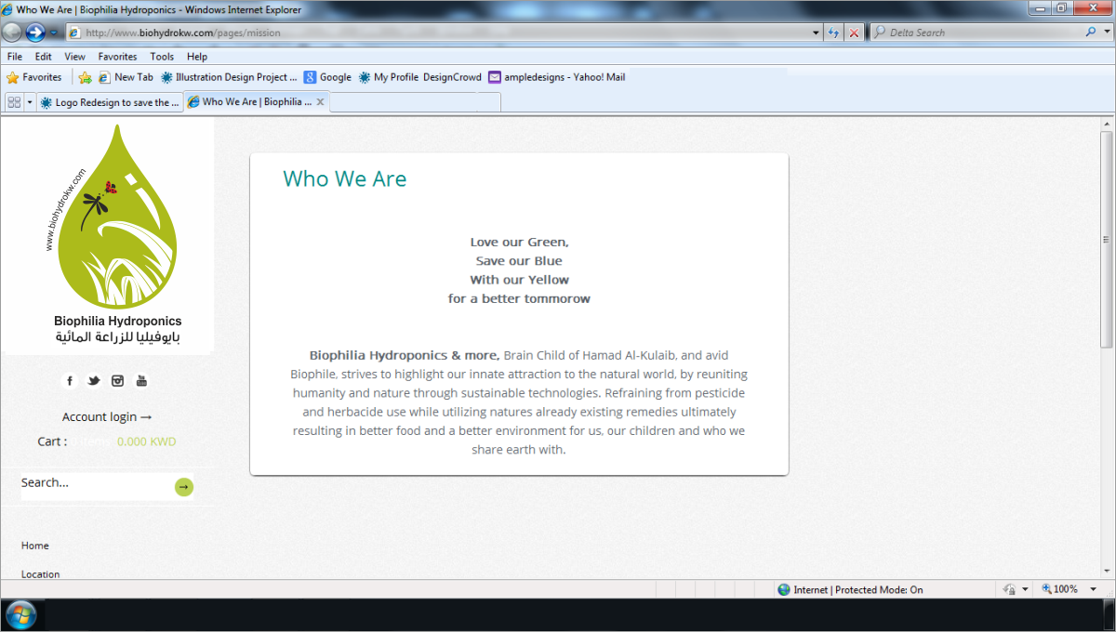Click the page scrollbar up arrow

(1107, 124)
